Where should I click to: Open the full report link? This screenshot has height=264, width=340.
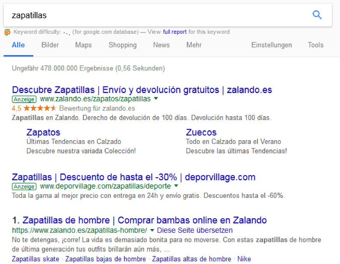(174, 32)
